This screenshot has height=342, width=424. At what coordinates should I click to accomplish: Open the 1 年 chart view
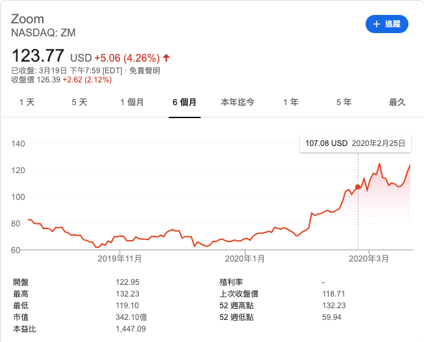290,103
